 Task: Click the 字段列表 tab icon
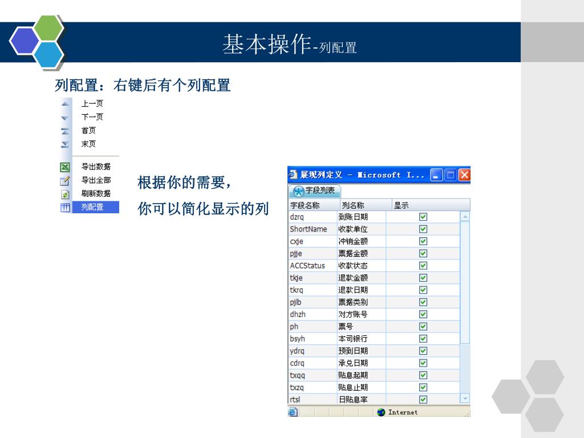(x=299, y=192)
